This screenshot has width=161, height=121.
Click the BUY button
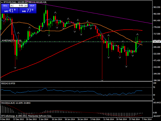click(32, 6)
